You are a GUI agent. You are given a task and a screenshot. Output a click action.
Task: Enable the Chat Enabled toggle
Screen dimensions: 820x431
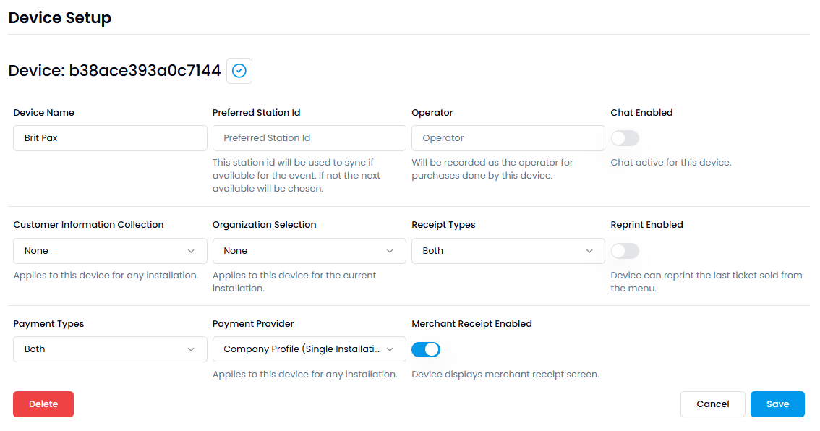tap(625, 138)
